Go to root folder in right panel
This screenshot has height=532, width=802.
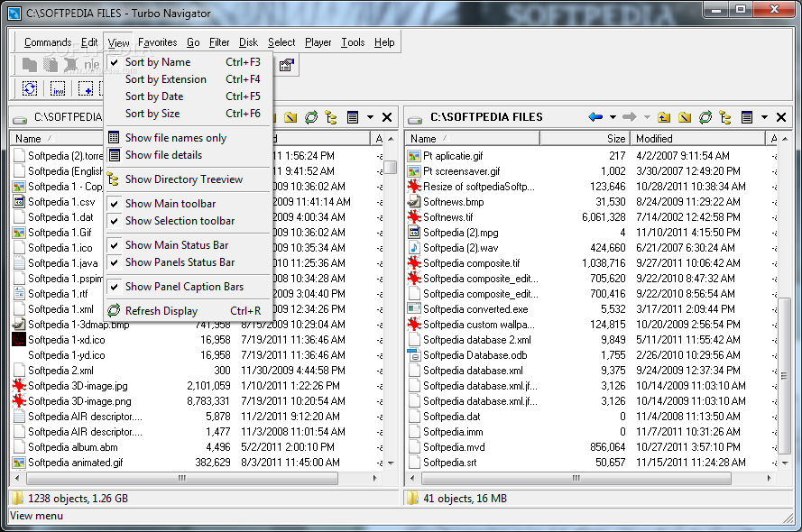pos(685,117)
